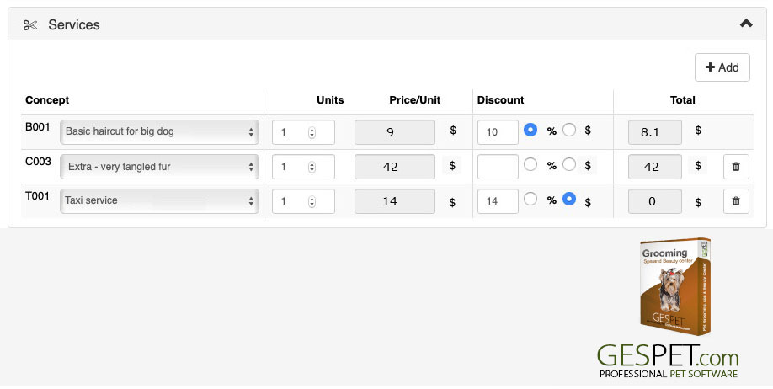Click the discount field showing 10
This screenshot has width=773, height=389.
click(x=498, y=132)
